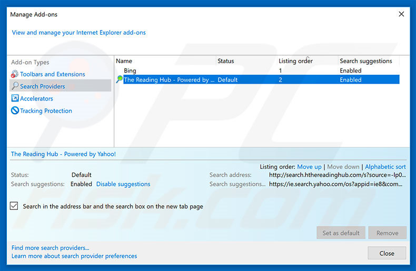416x271 pixels.
Task: Click the Tracking Protection blocked icon
Action: [15, 111]
